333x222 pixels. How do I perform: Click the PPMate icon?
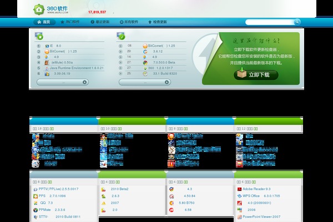click(36, 210)
